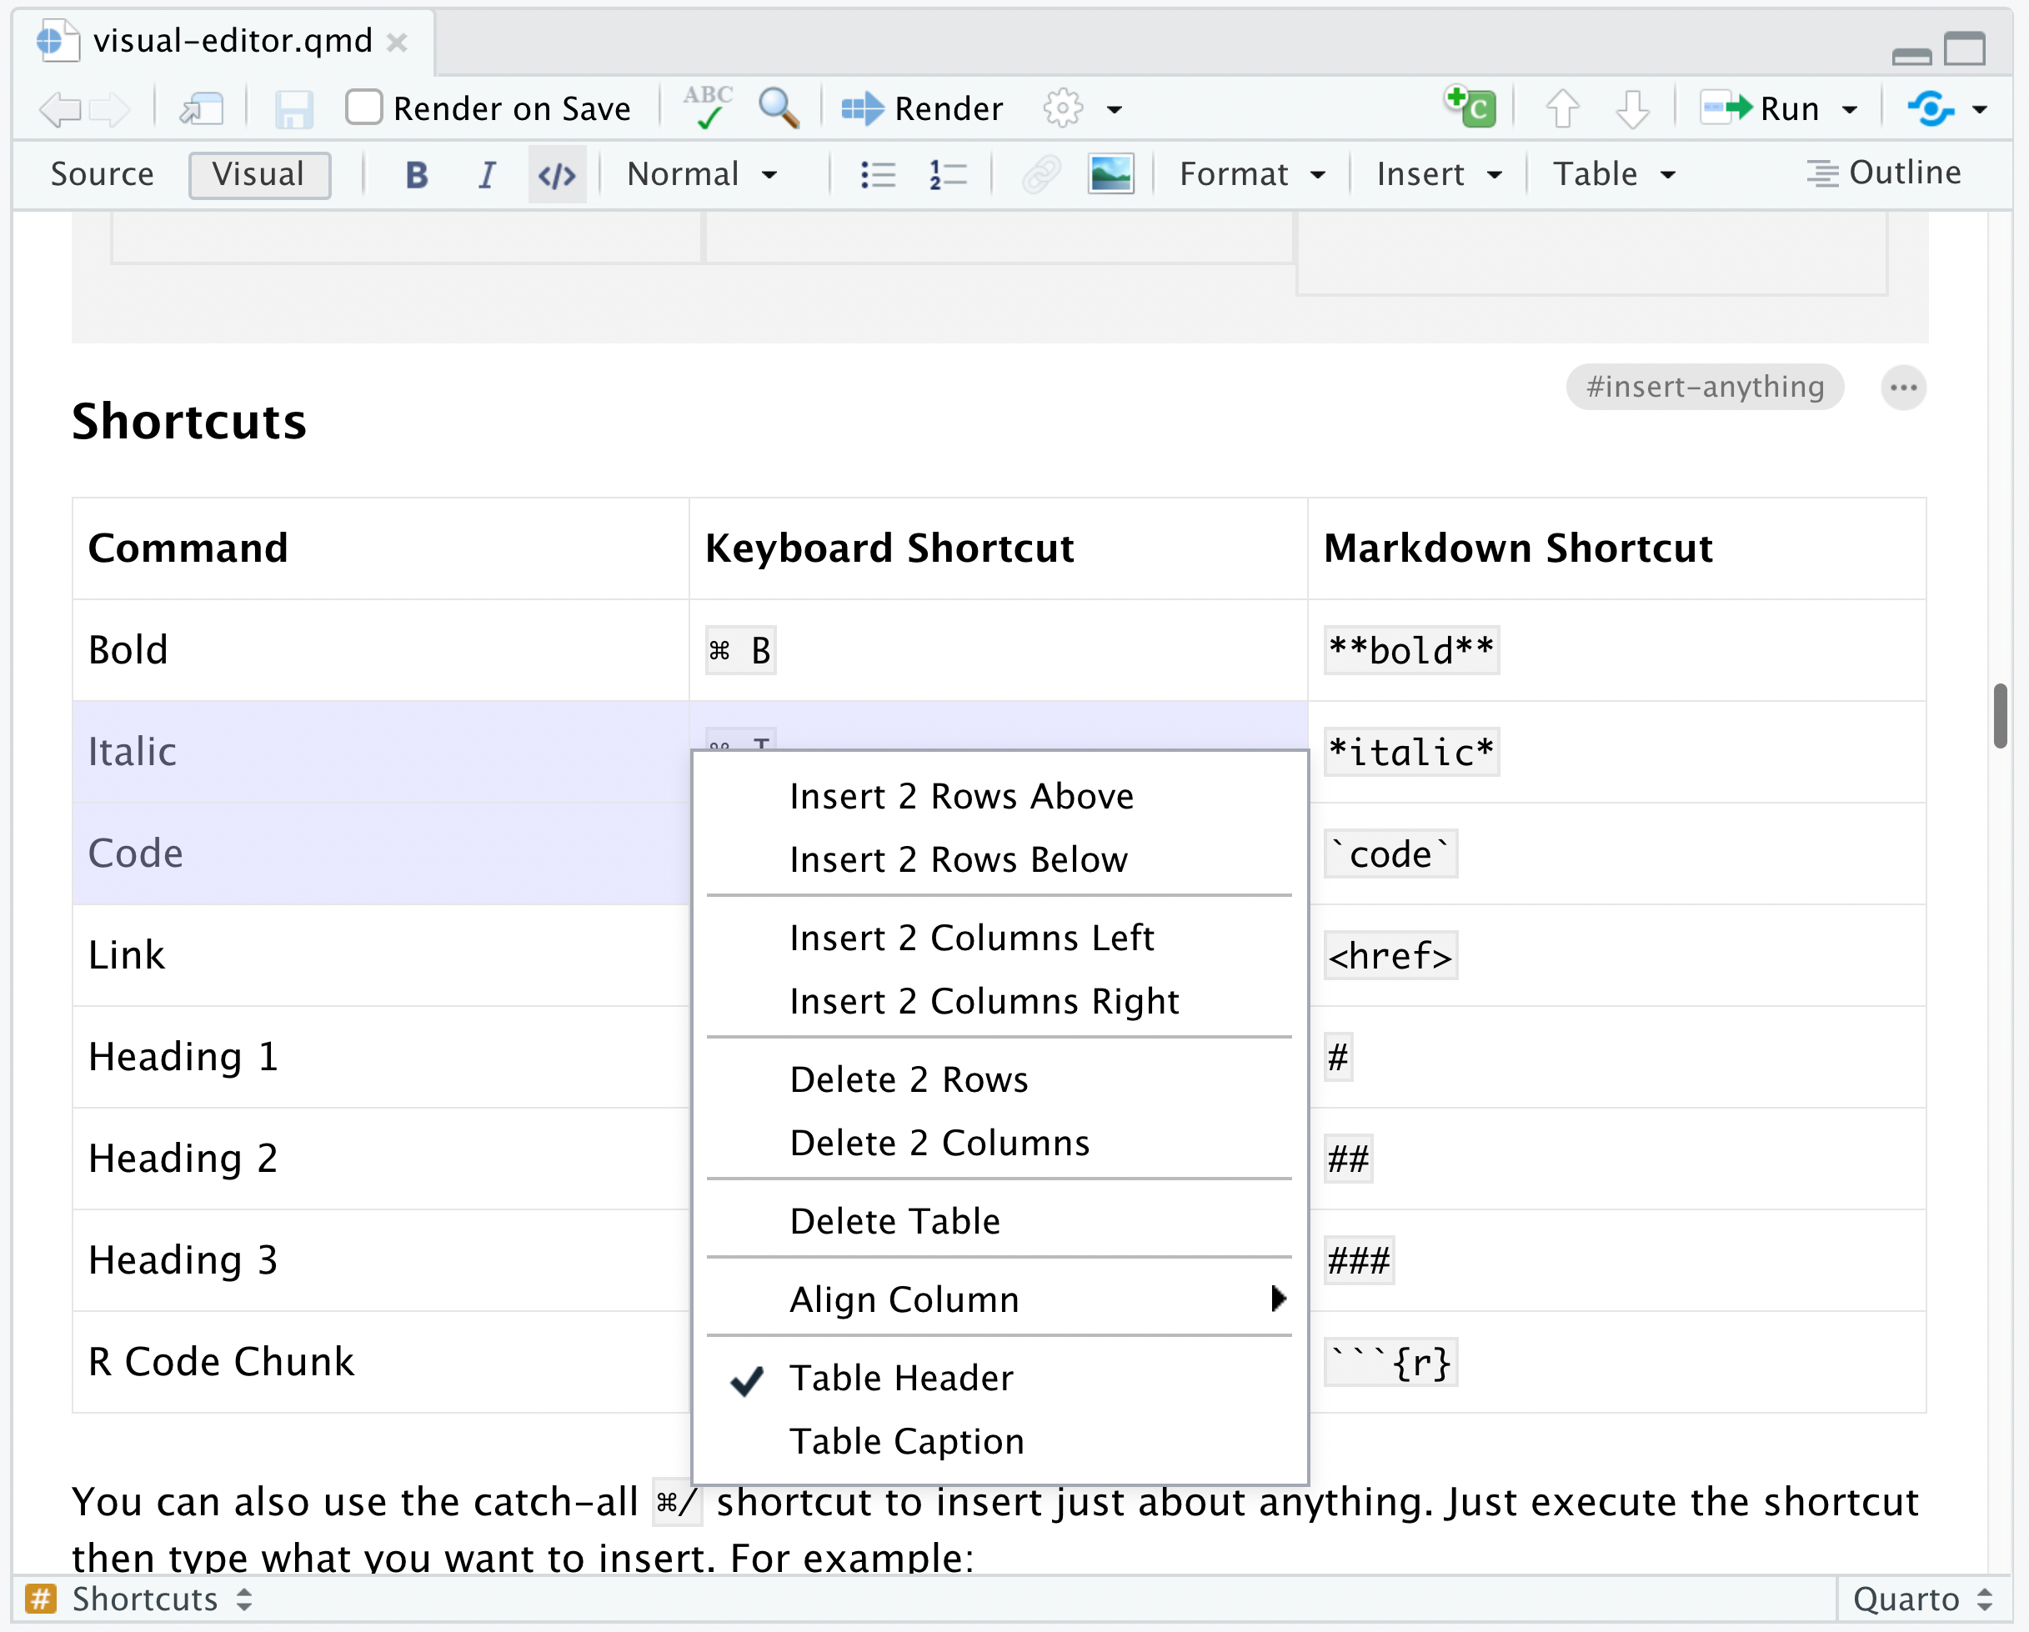This screenshot has width=2029, height=1632.
Task: Open find and replace magnifier
Action: coord(779,108)
